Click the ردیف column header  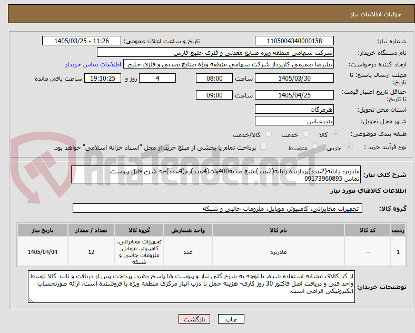pos(398,230)
